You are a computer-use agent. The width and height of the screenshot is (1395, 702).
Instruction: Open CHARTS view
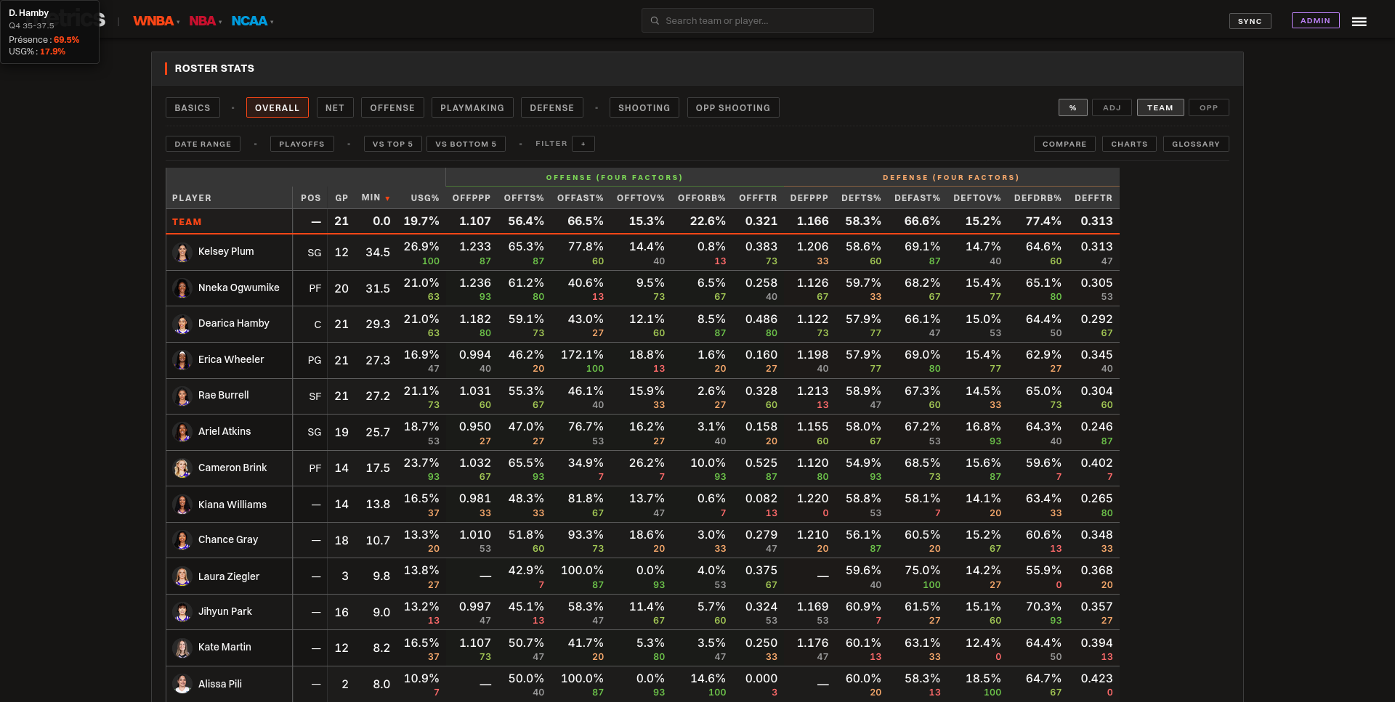pyautogui.click(x=1129, y=144)
